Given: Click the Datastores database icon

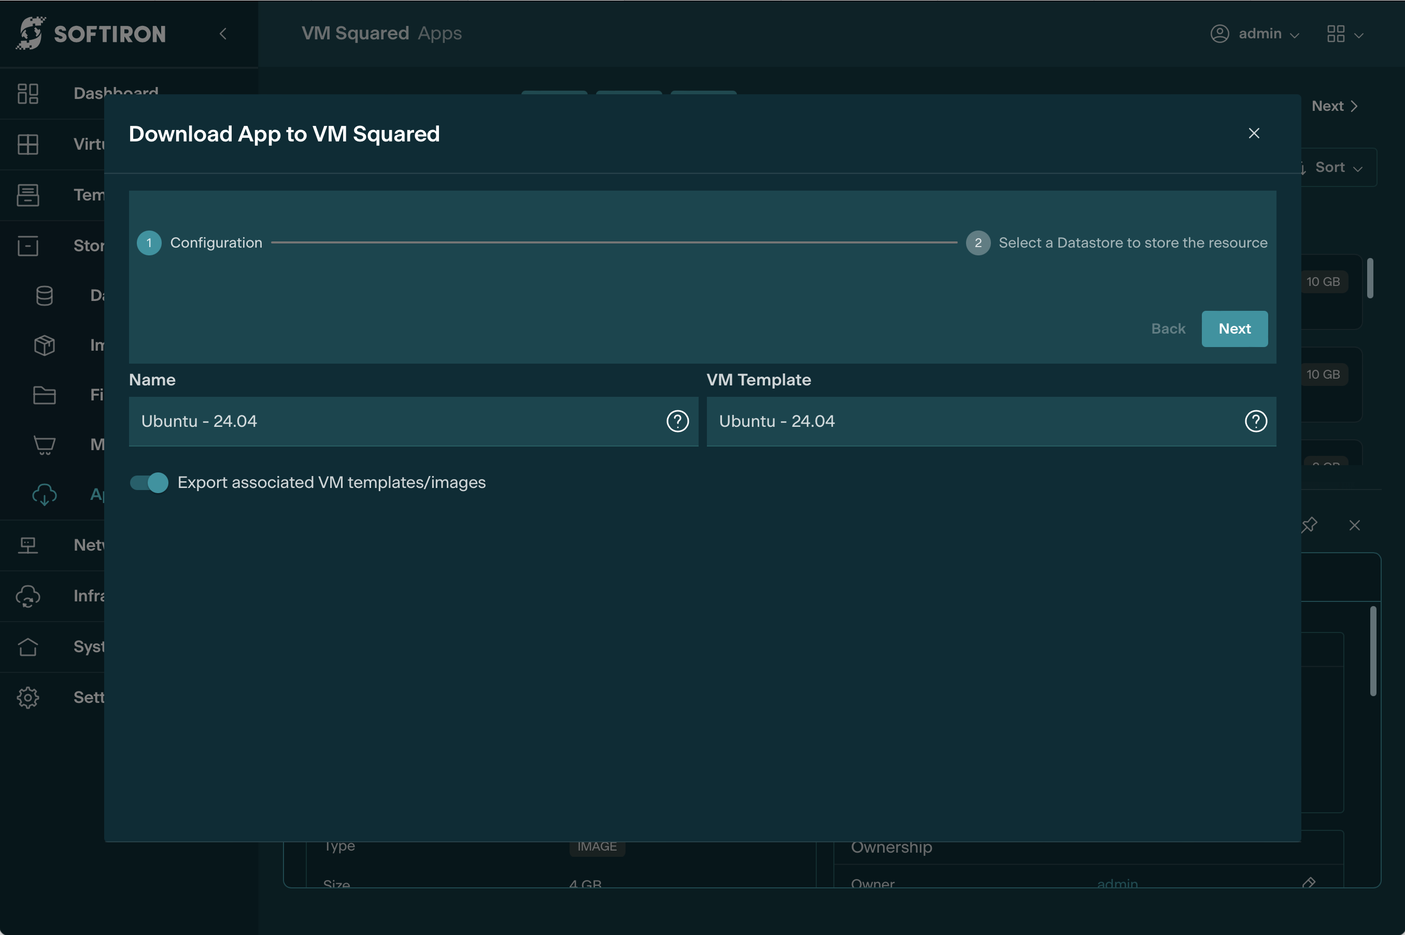Looking at the screenshot, I should (44, 295).
